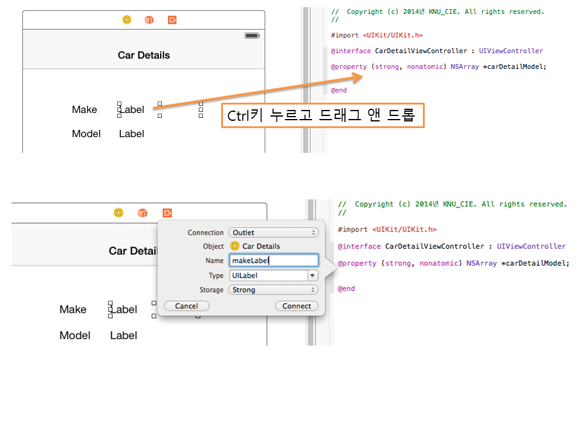
Task: Click the Car Details title in the upper navigation bar
Action: [144, 55]
